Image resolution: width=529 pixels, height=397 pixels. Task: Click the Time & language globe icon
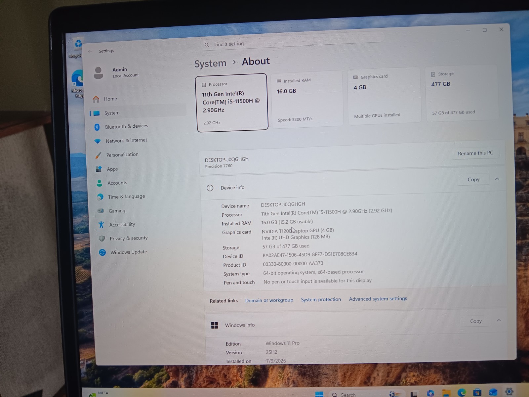100,197
